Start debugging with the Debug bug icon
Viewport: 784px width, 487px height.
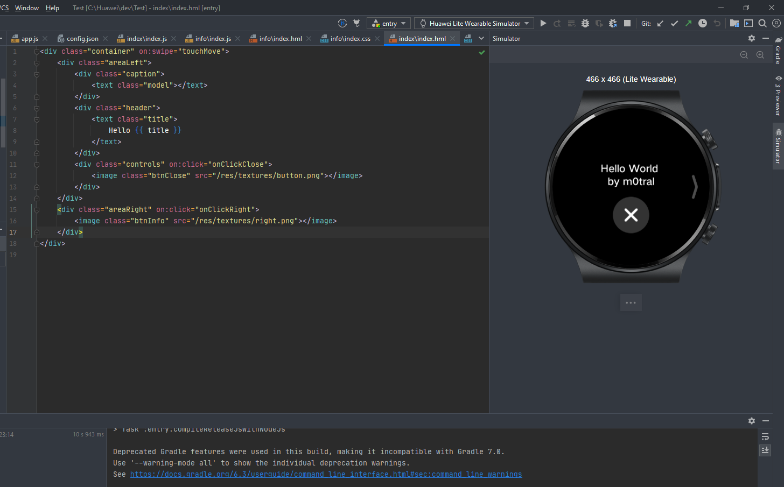pos(585,23)
